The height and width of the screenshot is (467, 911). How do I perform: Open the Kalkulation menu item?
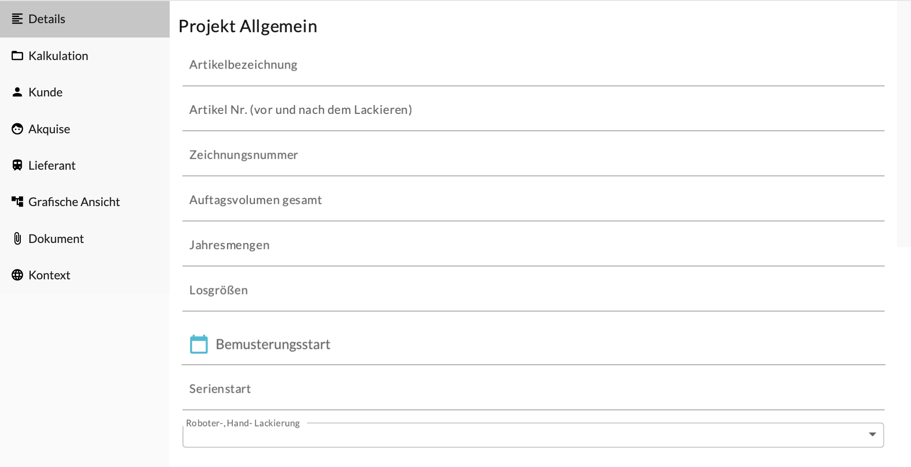pyautogui.click(x=58, y=56)
